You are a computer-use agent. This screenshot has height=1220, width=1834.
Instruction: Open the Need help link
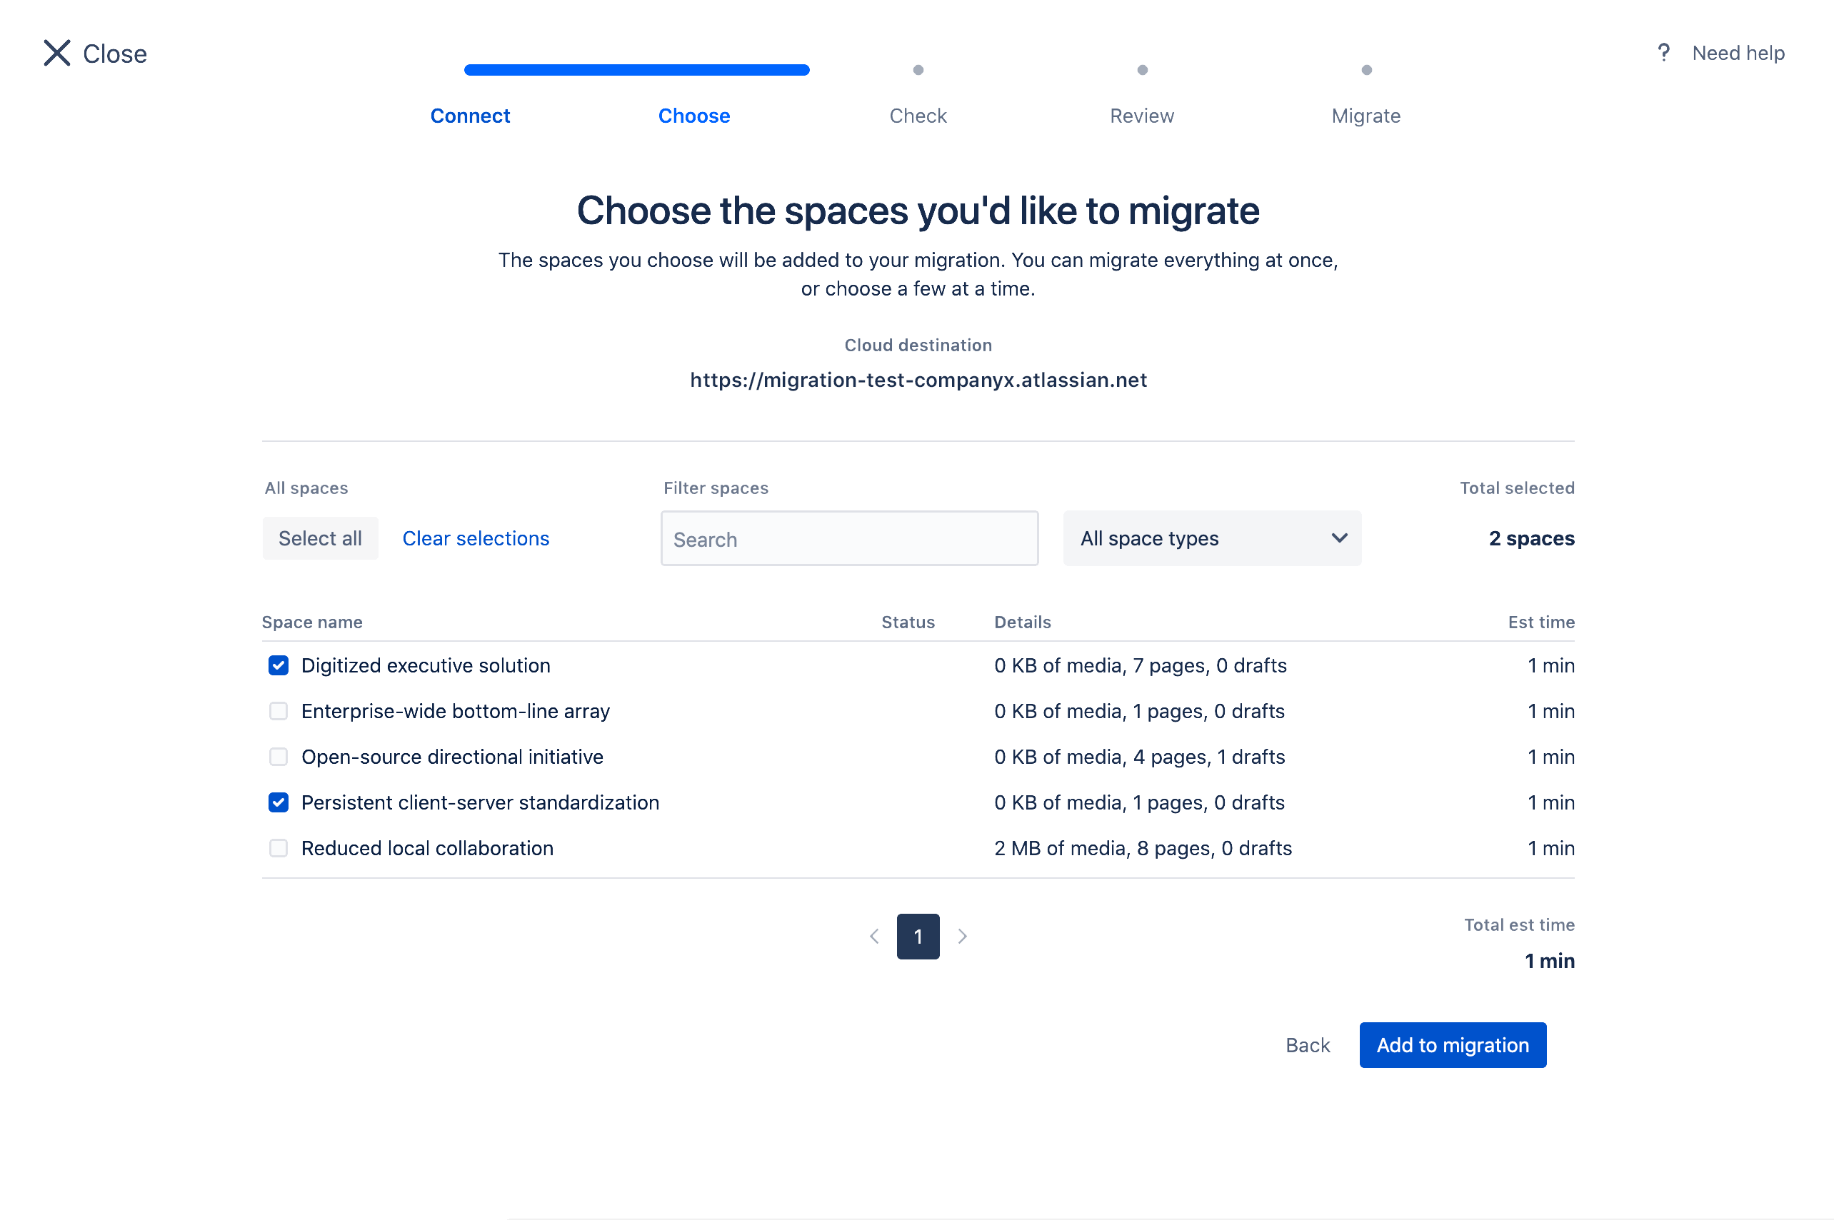pos(1738,53)
